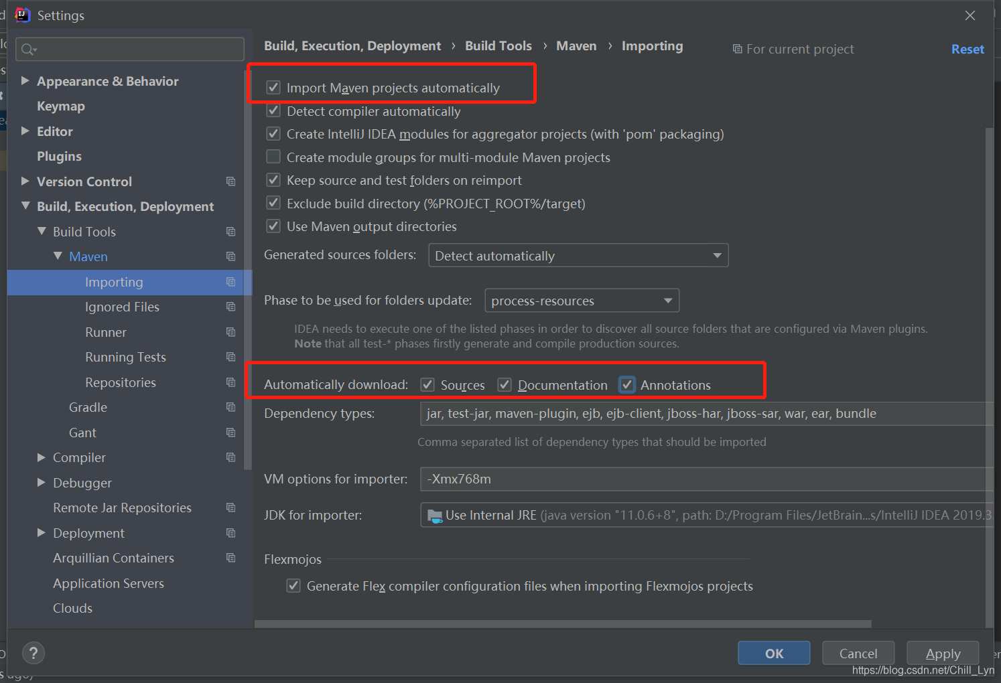Expand the Debugger tree node

click(x=42, y=483)
